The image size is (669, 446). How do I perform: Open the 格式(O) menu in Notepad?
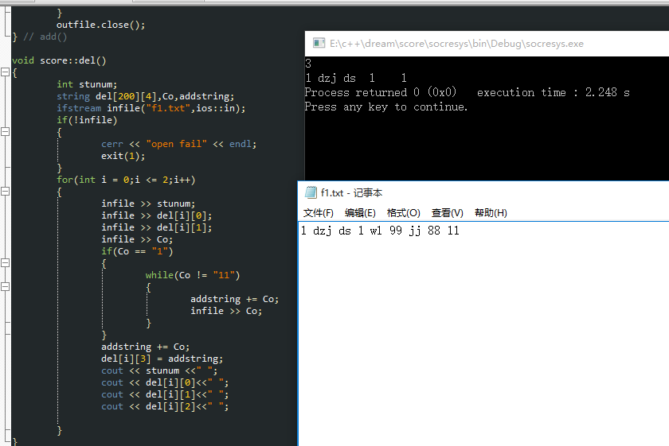(404, 212)
